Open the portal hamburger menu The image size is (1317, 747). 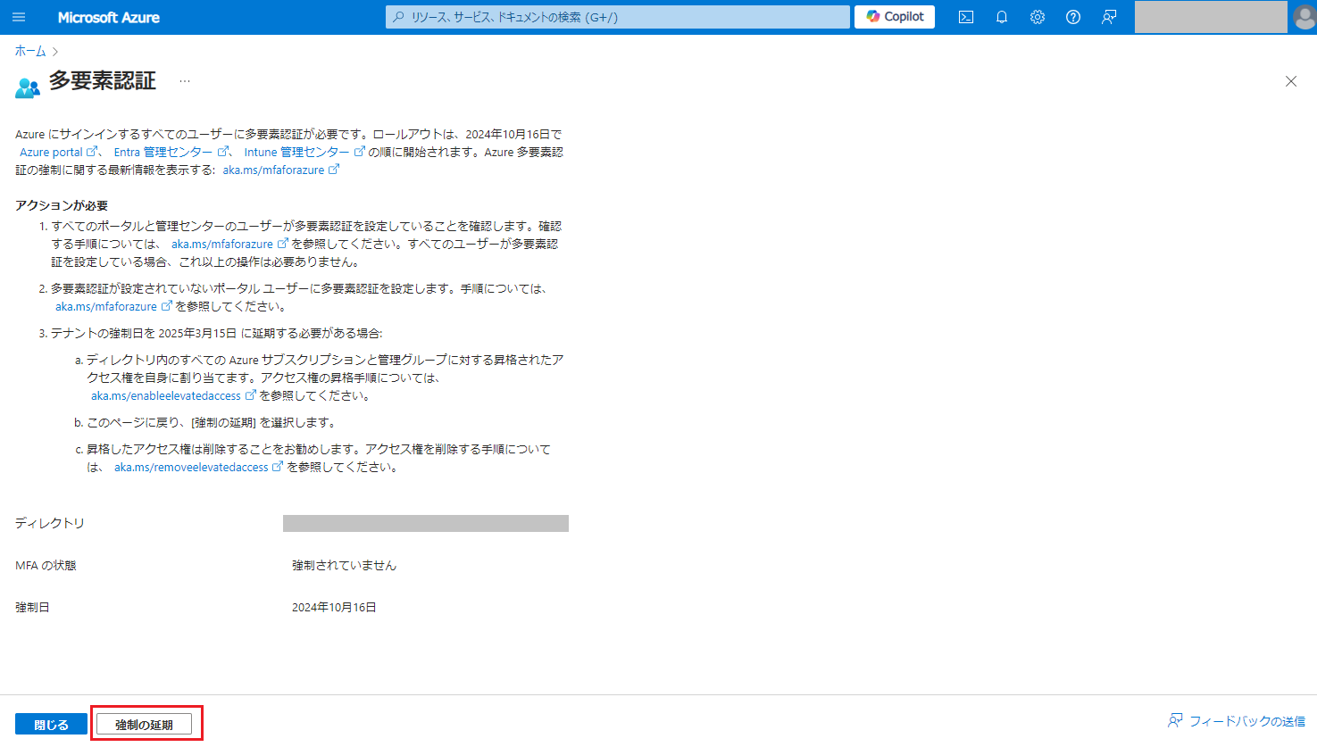(x=18, y=16)
